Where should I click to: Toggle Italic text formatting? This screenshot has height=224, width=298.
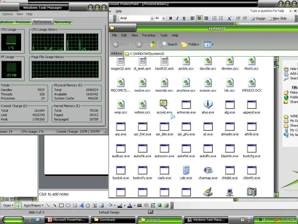tap(177, 18)
